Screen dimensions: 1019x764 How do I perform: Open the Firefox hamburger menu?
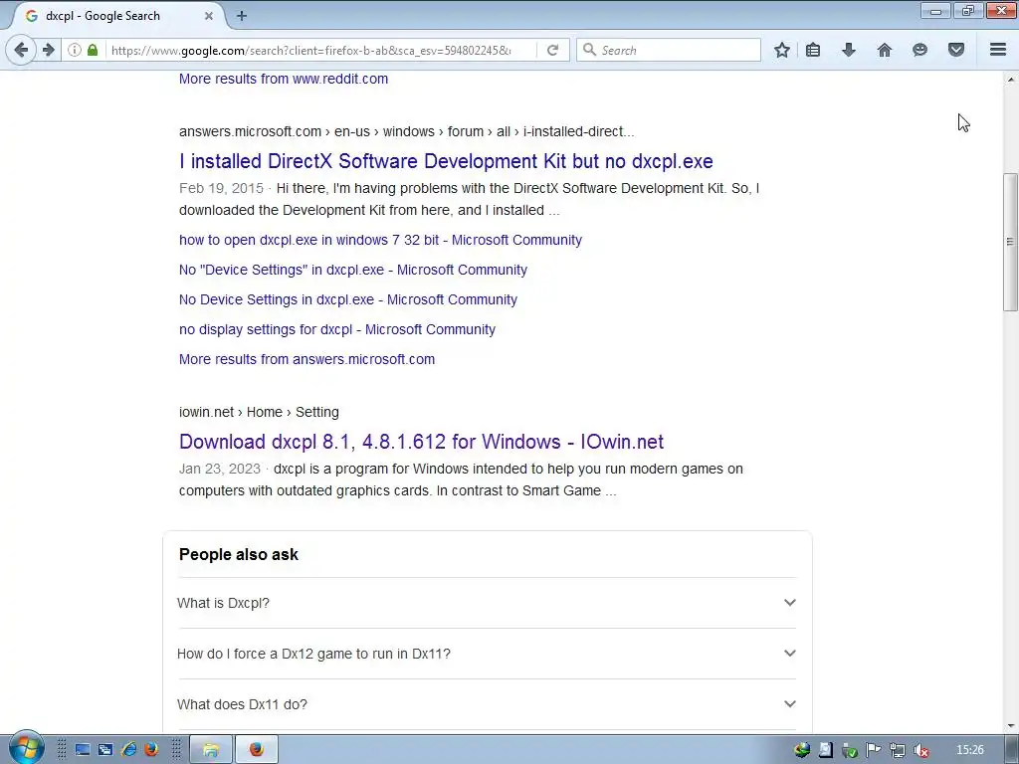998,50
